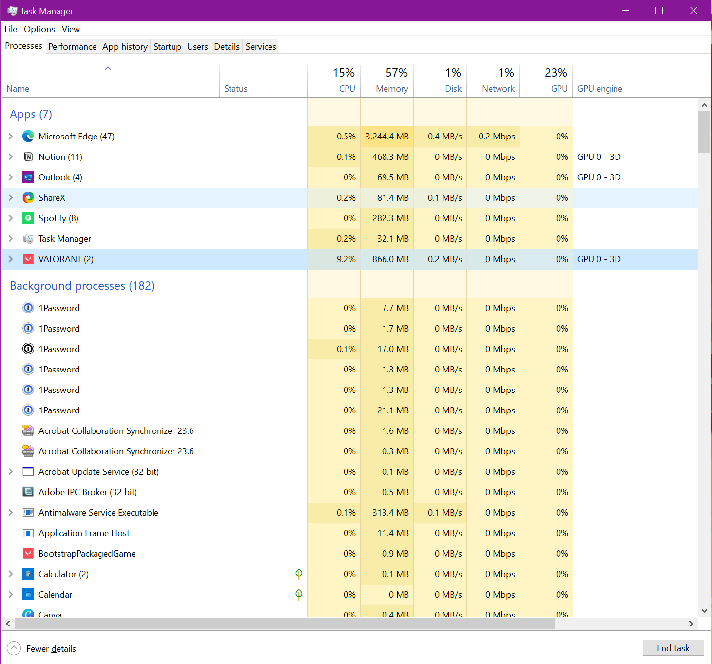Expand the Acrobat Update Service entry
The height and width of the screenshot is (664, 712).
coord(11,472)
